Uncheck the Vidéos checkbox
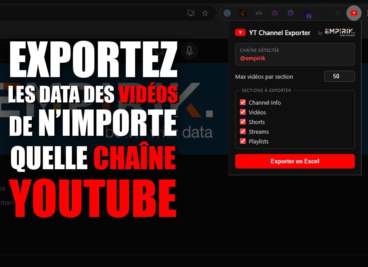The width and height of the screenshot is (368, 267). click(x=243, y=112)
